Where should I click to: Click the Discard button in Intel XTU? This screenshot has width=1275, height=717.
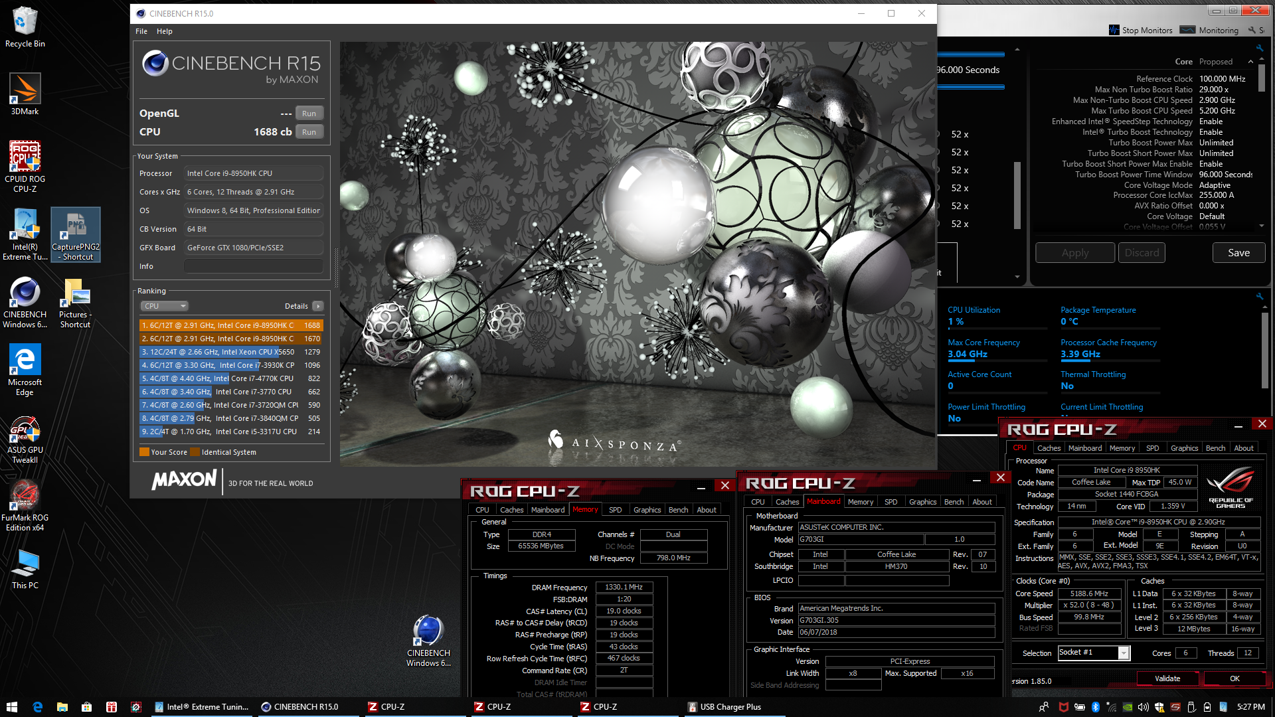click(1142, 253)
